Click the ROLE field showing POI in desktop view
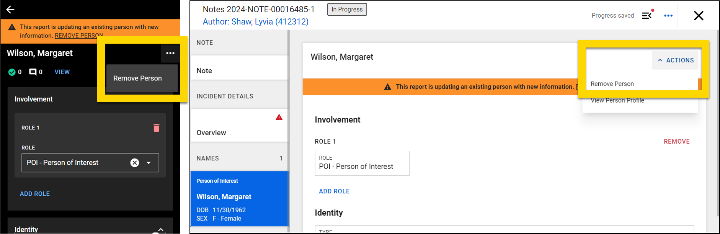720x234 pixels. pyautogui.click(x=362, y=164)
